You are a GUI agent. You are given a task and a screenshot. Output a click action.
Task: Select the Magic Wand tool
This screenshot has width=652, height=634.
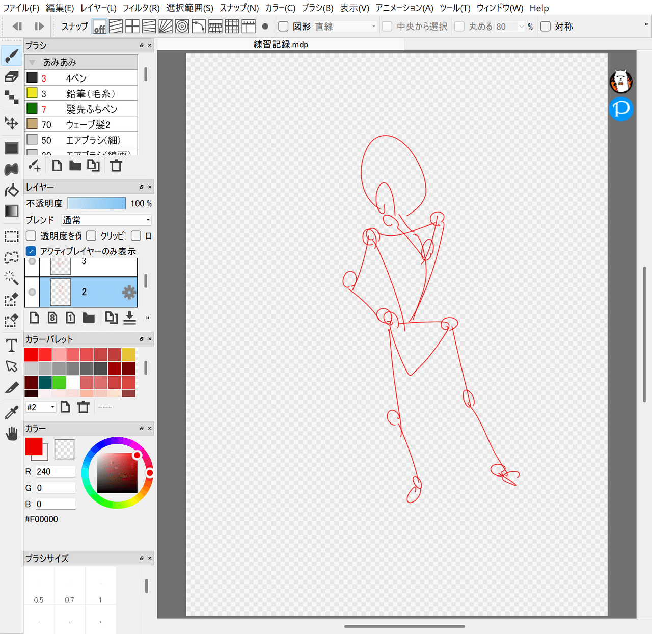click(x=12, y=278)
